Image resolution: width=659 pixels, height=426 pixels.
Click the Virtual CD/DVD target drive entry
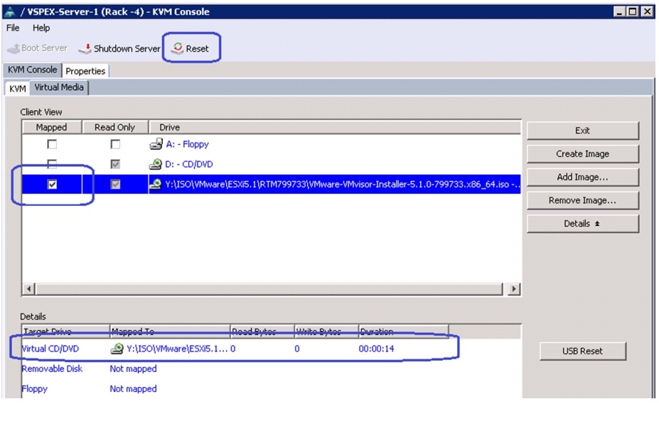coord(50,349)
